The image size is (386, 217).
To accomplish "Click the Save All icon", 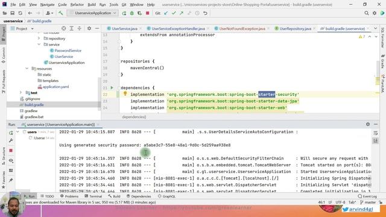I will click(12, 13).
